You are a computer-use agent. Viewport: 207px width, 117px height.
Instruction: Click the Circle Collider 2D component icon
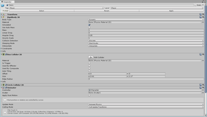(4, 85)
